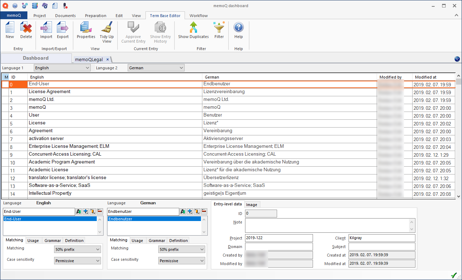The image size is (462, 280).
Task: Open the resource console notebook icon
Action: click(34, 6)
